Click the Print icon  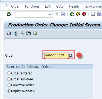(x=93, y=14)
